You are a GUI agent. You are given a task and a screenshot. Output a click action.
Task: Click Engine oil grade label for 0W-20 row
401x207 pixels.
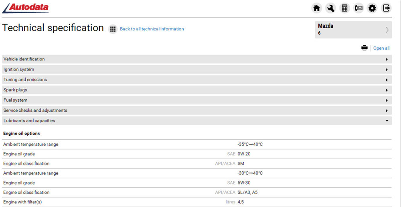tap(19, 154)
